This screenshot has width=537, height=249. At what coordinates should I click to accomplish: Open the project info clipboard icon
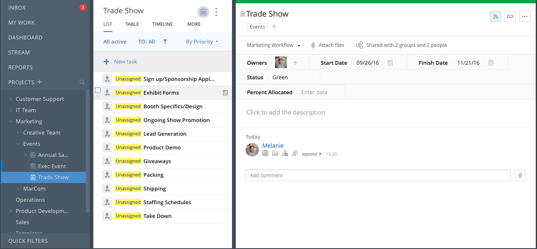[x=203, y=12]
